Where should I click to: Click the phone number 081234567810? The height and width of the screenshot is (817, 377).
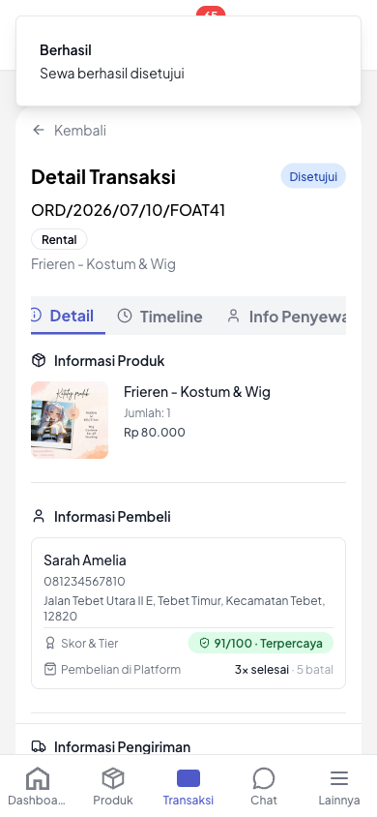[x=84, y=582]
